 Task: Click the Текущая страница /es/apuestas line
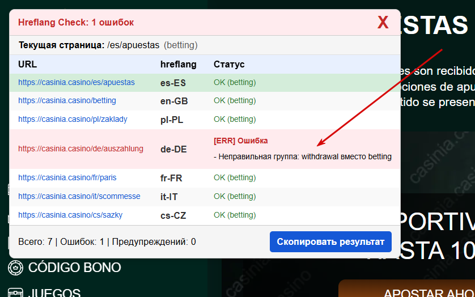tap(108, 45)
